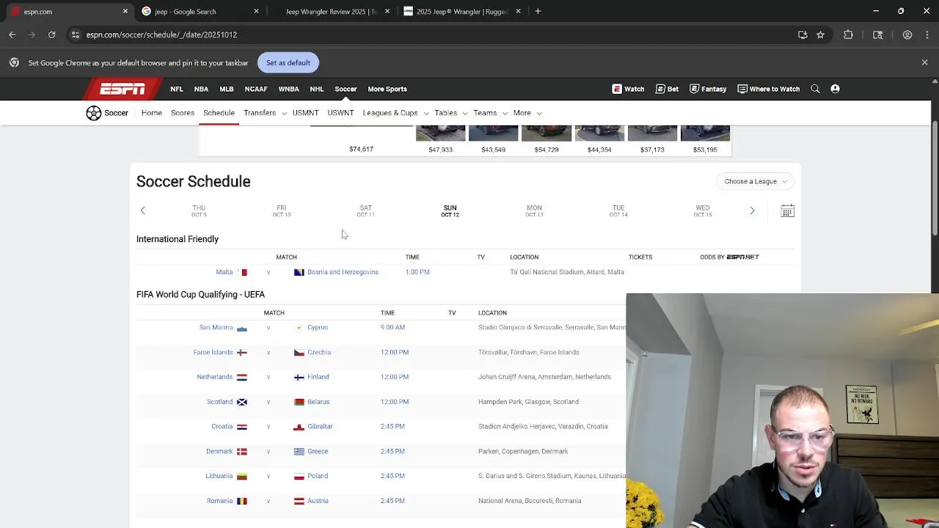Select Wed Oct 15 date
Screen dimensions: 939x528
pos(703,211)
